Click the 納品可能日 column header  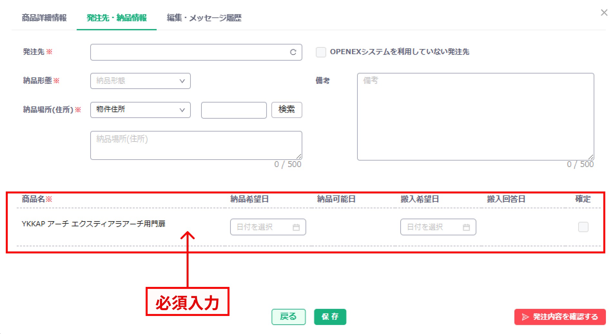[x=336, y=199]
